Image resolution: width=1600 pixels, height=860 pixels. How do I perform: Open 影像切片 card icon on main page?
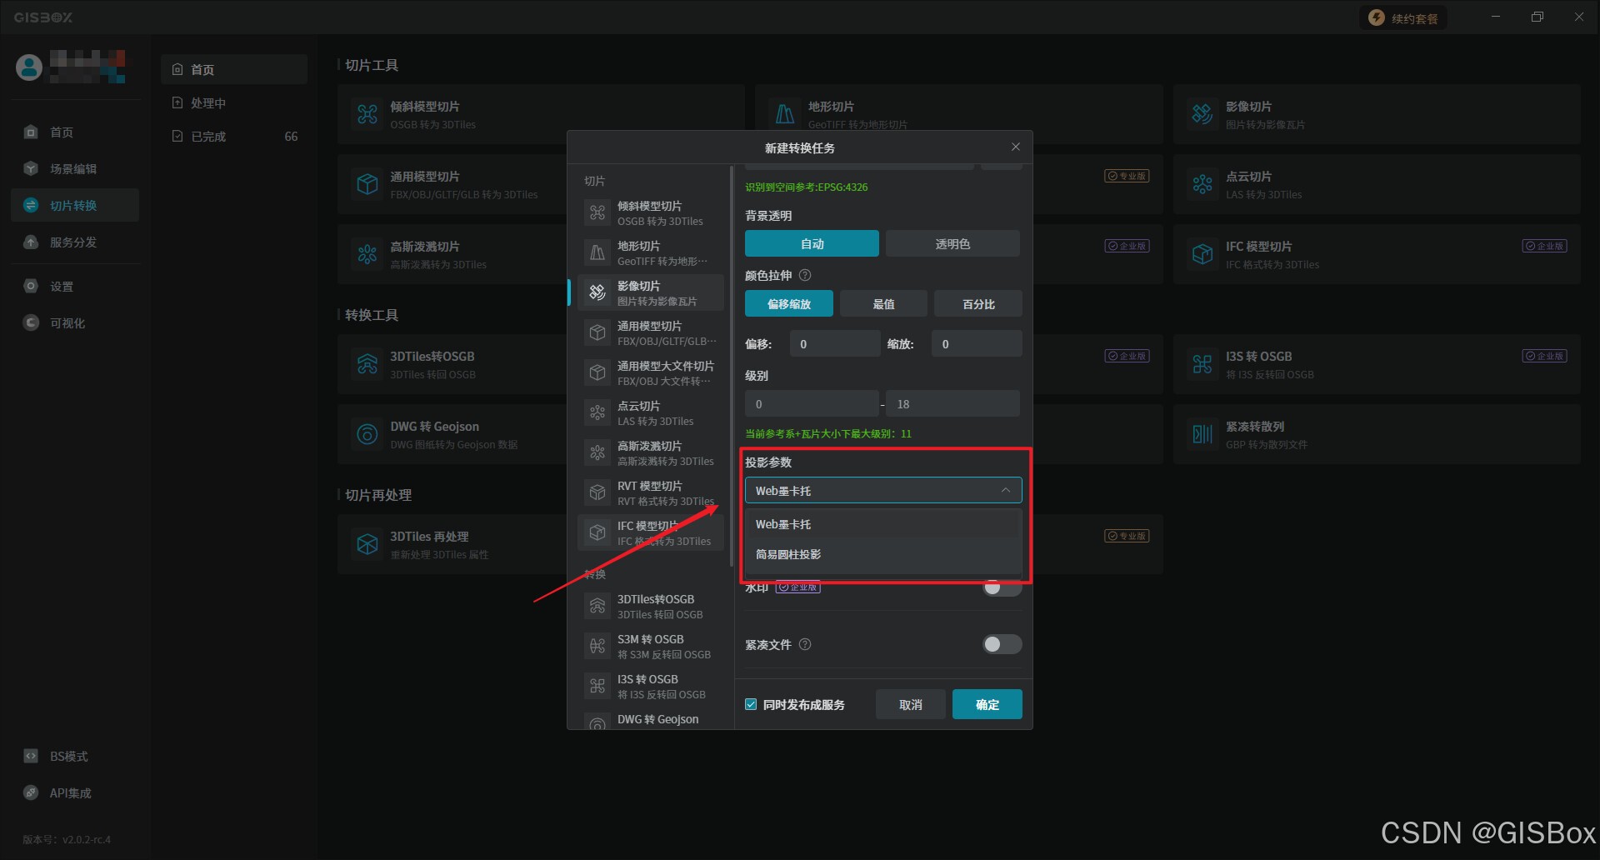(x=1202, y=114)
